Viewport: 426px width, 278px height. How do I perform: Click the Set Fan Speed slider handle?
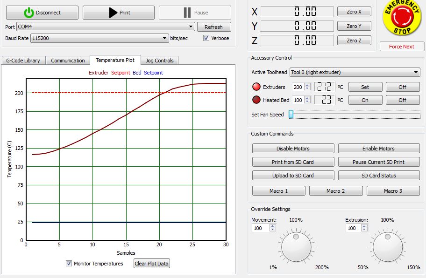pos(291,115)
